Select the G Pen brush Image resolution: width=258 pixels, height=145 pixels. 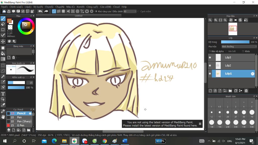[19, 125]
